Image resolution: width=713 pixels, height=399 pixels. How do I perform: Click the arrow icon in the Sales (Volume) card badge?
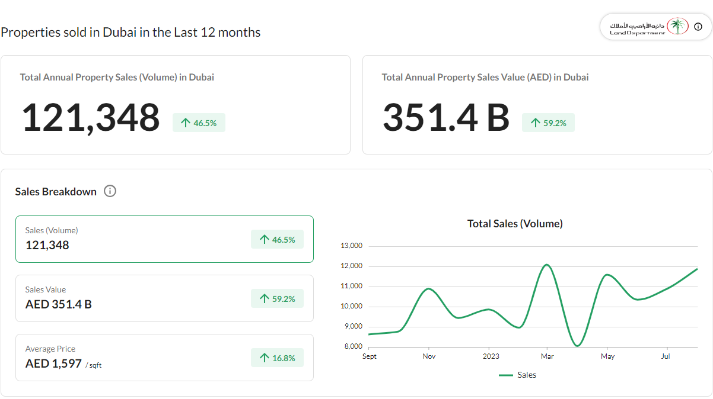tap(265, 240)
